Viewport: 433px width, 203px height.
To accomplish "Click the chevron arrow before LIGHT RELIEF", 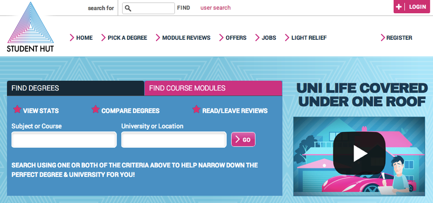I will pos(287,38).
